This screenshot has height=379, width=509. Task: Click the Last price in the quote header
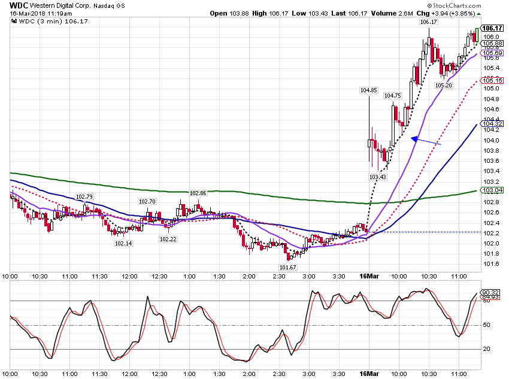coord(349,13)
